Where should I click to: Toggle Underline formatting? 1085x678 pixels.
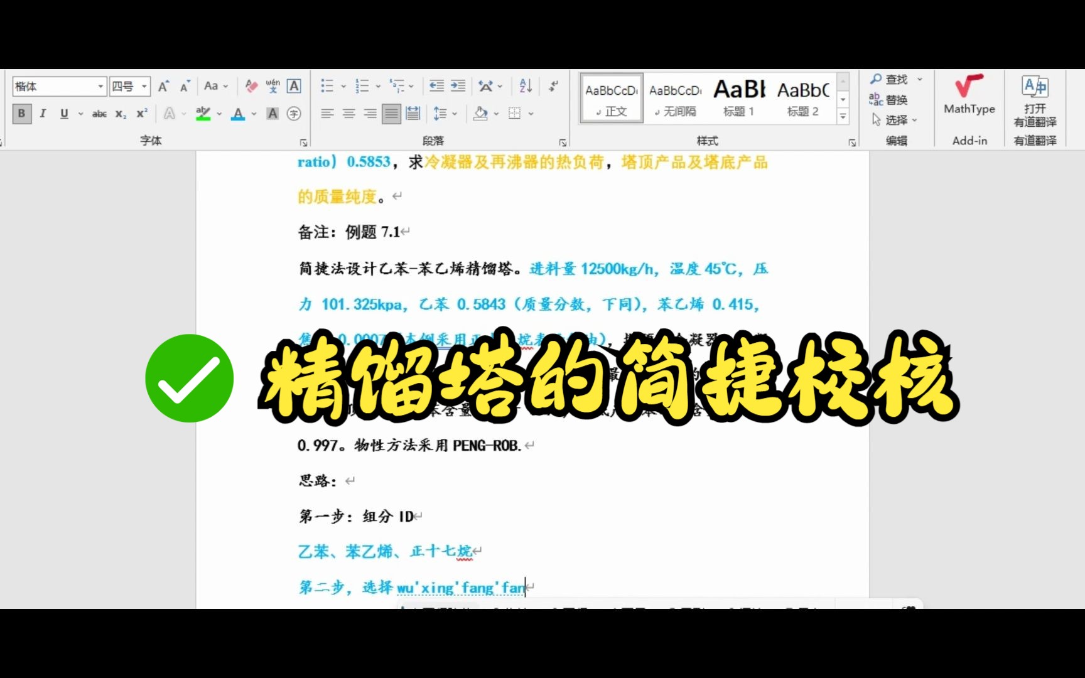click(63, 114)
